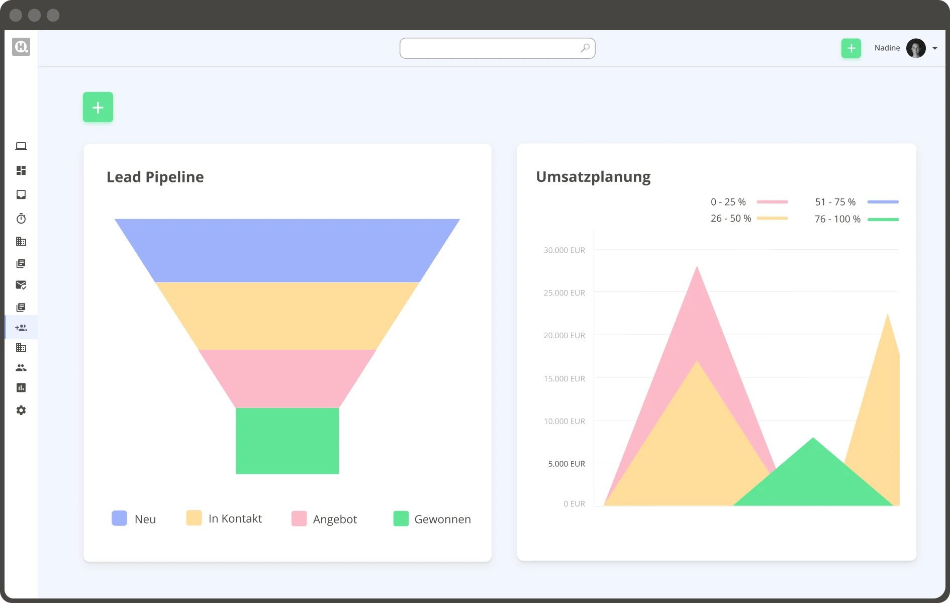Focus the search input field
Viewport: 950px width, 603px height.
498,48
